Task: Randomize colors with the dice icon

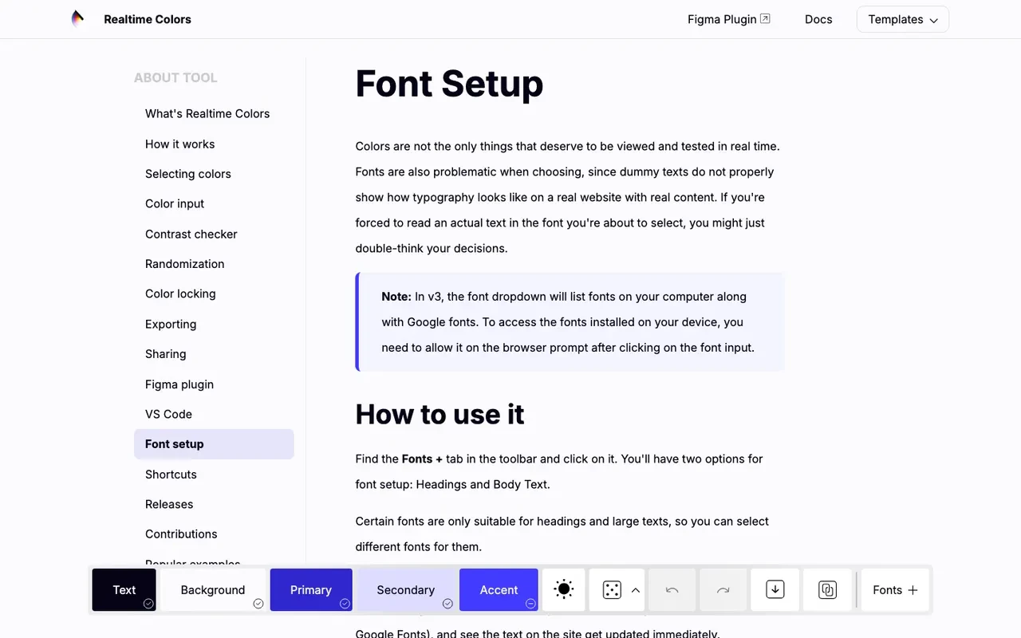Action: pyautogui.click(x=612, y=590)
